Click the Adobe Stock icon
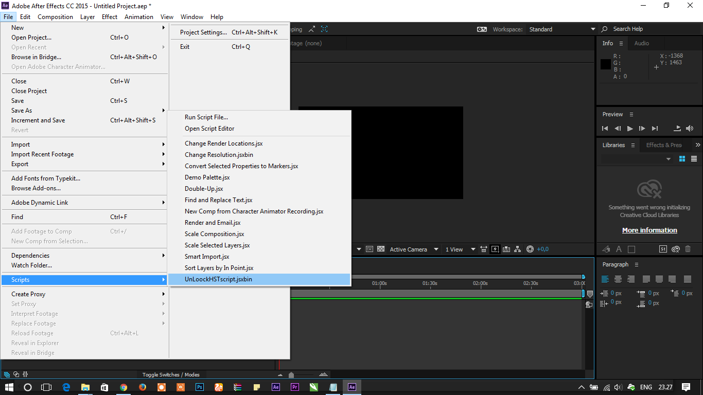This screenshot has height=395, width=703. tap(663, 249)
